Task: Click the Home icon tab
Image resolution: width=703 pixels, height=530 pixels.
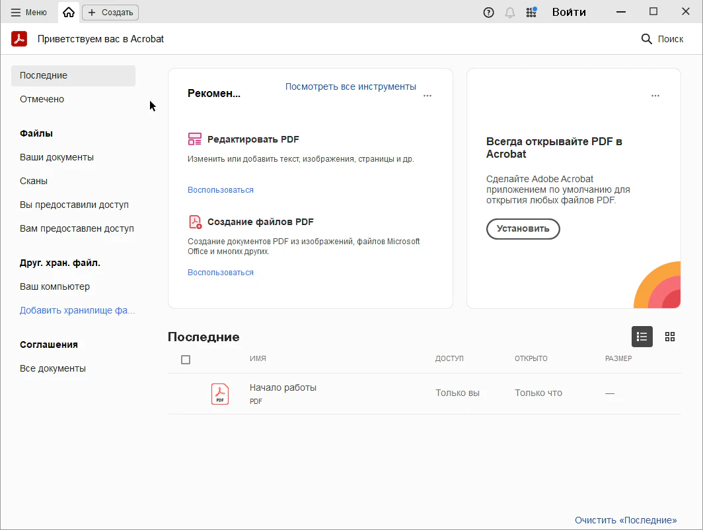Action: click(x=69, y=12)
